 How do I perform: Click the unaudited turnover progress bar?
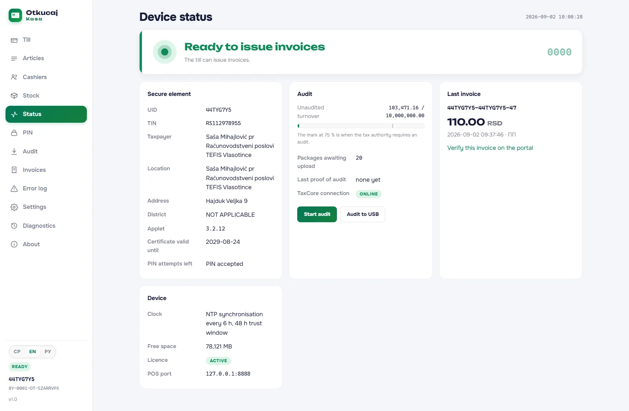(361, 126)
